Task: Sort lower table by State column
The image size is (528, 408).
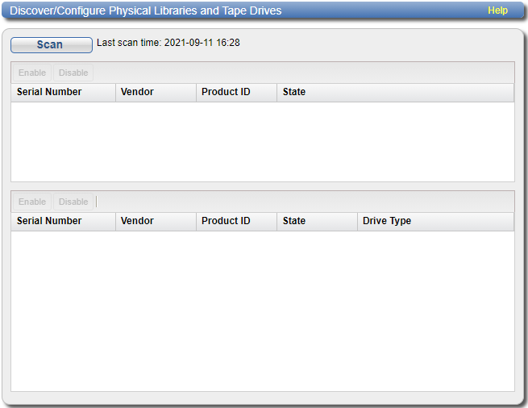Action: 294,221
